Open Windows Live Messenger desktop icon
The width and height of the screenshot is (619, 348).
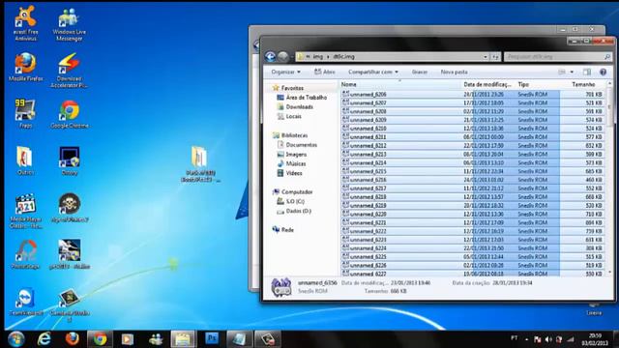pos(69,24)
